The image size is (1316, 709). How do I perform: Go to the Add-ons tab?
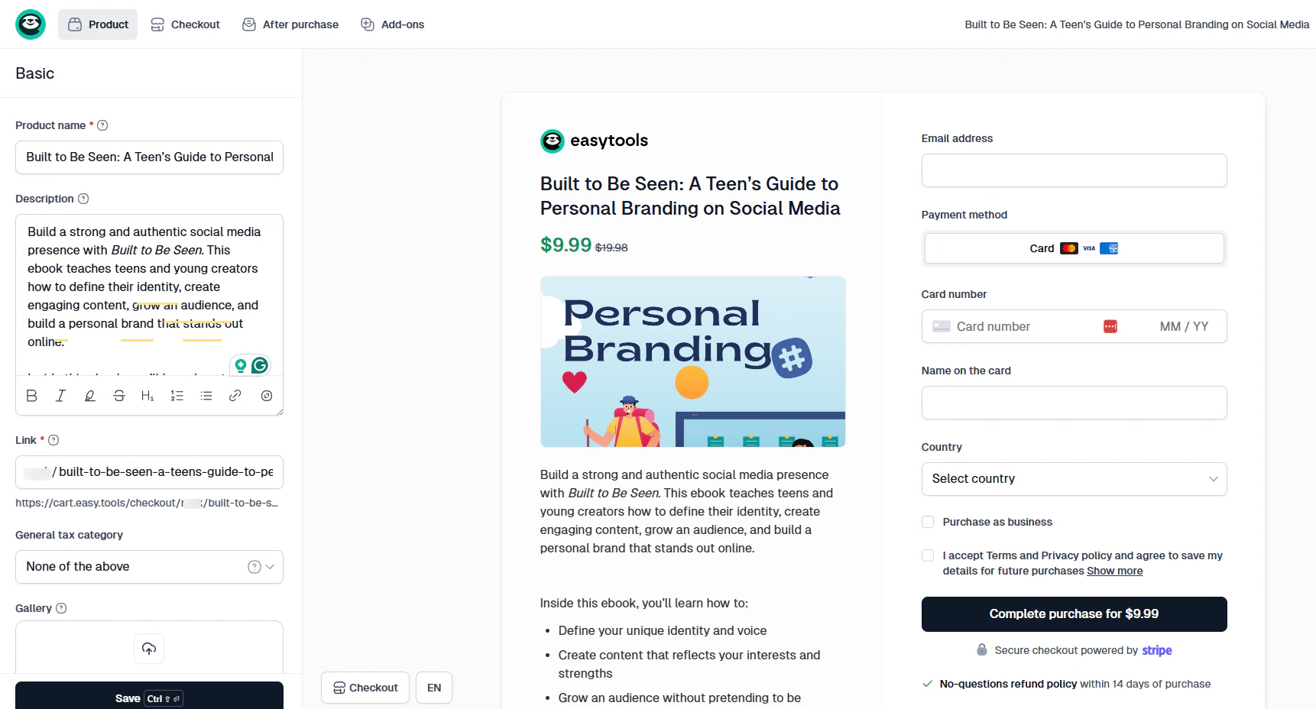point(393,24)
